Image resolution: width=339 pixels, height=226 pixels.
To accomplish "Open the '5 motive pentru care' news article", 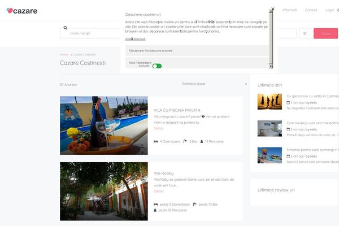I will click(312, 150).
